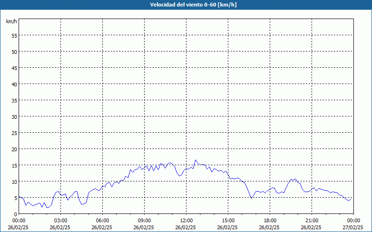This screenshot has height=232, width=372.
Task: Click the 27/02/25 date label
Action: coord(353,227)
